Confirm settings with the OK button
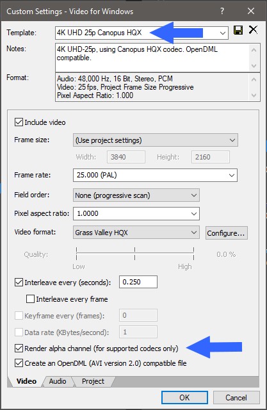Screen dimensions: 267x410 pyautogui.click(x=184, y=397)
